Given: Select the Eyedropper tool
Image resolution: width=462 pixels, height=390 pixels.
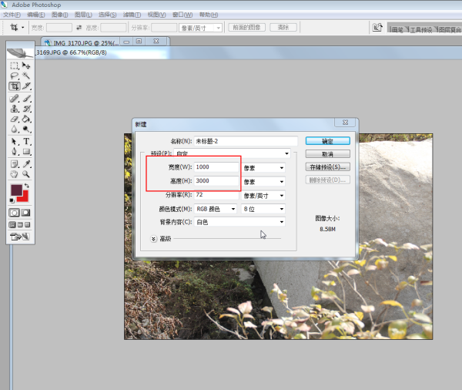Looking at the screenshot, I should pyautogui.click(x=26, y=163).
